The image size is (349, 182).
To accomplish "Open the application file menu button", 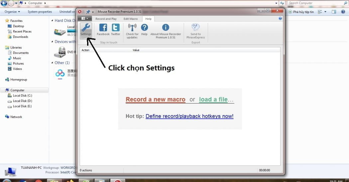I will click(x=84, y=19).
